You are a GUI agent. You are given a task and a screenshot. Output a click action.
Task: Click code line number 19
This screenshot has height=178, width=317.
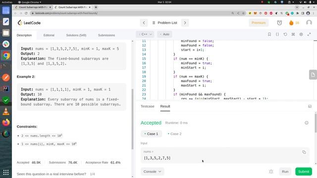pos(144,77)
